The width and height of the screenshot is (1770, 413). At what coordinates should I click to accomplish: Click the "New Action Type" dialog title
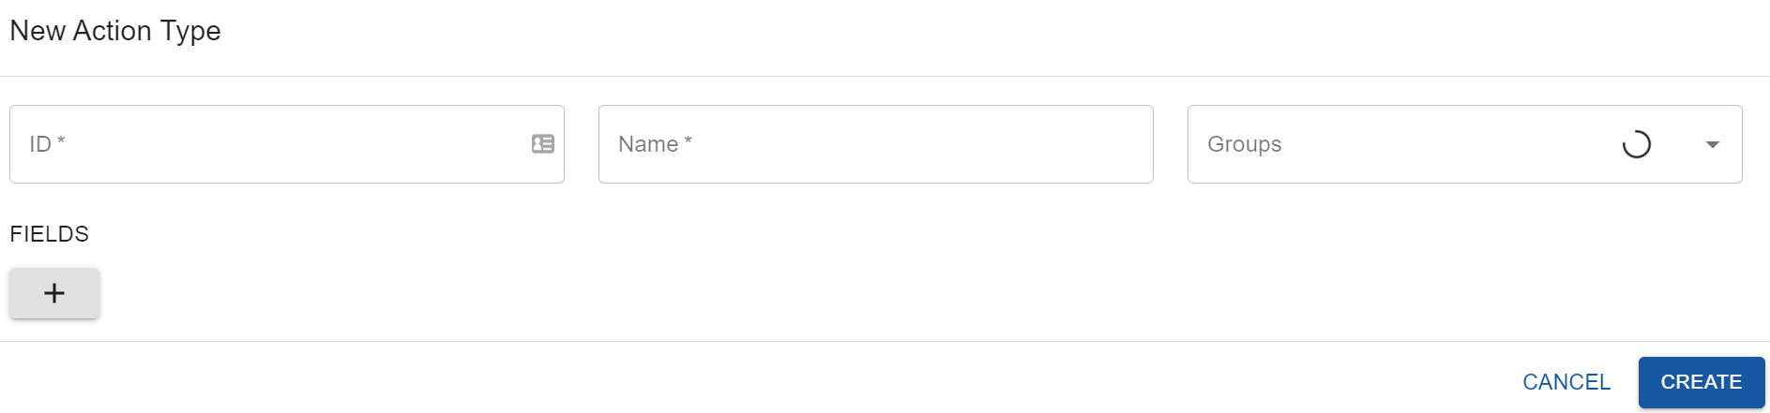(x=115, y=31)
